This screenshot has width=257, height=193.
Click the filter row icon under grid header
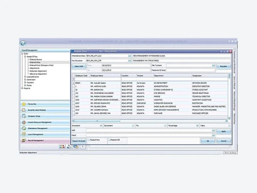[74, 79]
